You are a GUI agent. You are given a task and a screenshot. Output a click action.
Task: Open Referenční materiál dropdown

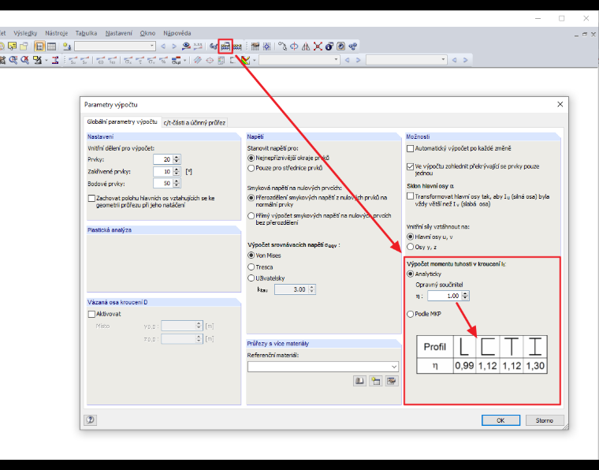(323, 367)
